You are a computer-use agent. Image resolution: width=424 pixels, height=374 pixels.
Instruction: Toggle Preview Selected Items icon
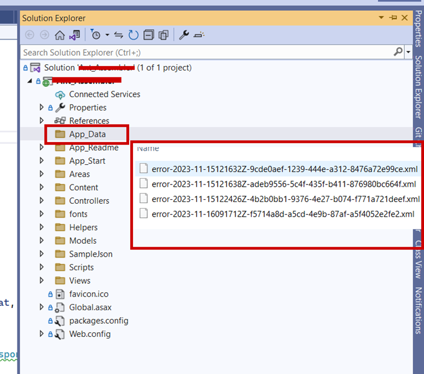tap(198, 35)
